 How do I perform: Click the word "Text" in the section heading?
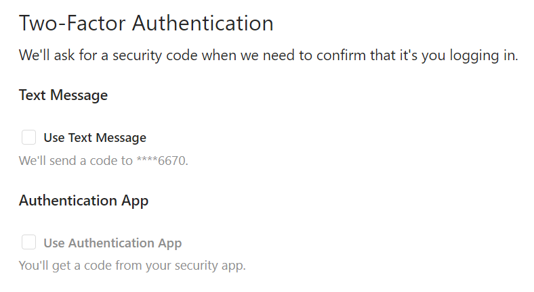tap(32, 95)
